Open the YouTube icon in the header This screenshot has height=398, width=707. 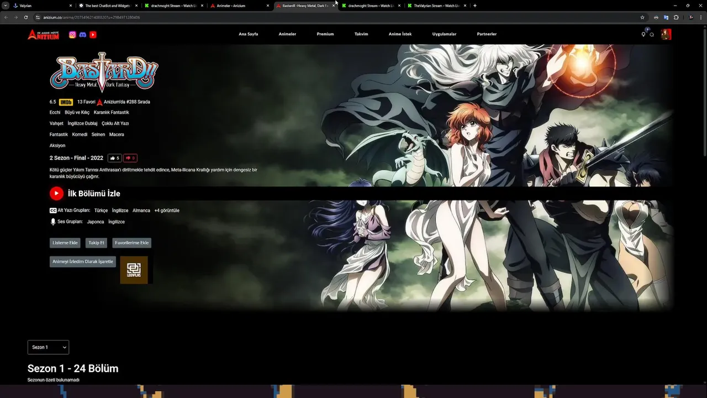pos(93,34)
